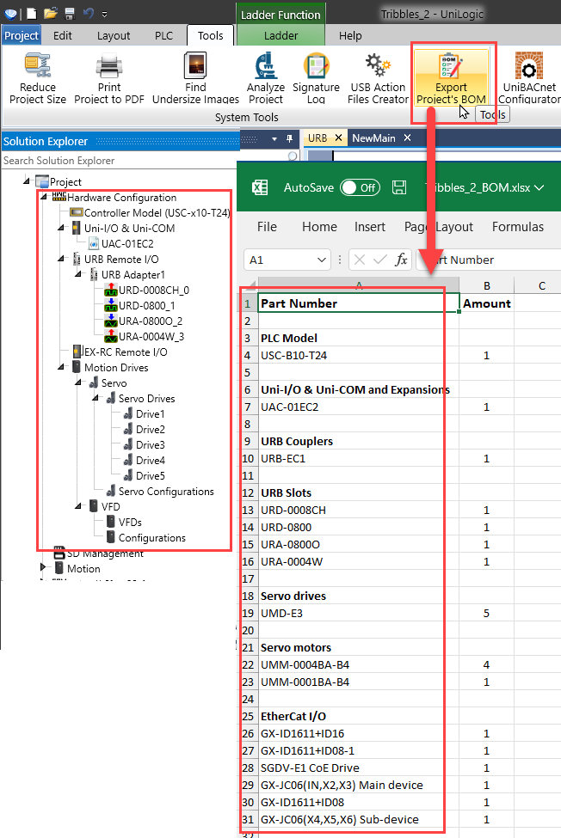
Task: Collapse the Servo Drives node
Action: tap(102, 399)
